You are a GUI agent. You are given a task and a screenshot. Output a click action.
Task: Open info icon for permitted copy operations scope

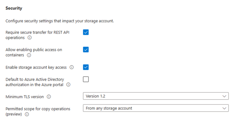click(27, 114)
